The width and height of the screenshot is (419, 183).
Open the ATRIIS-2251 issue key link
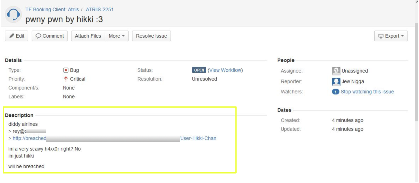[100, 10]
